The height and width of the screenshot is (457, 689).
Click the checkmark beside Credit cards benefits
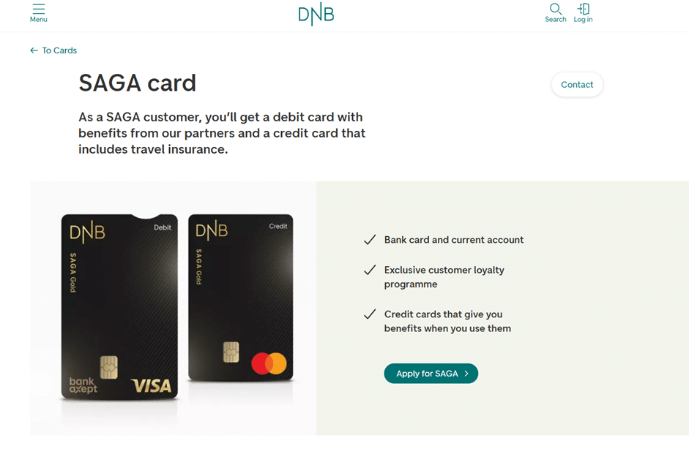pos(370,314)
